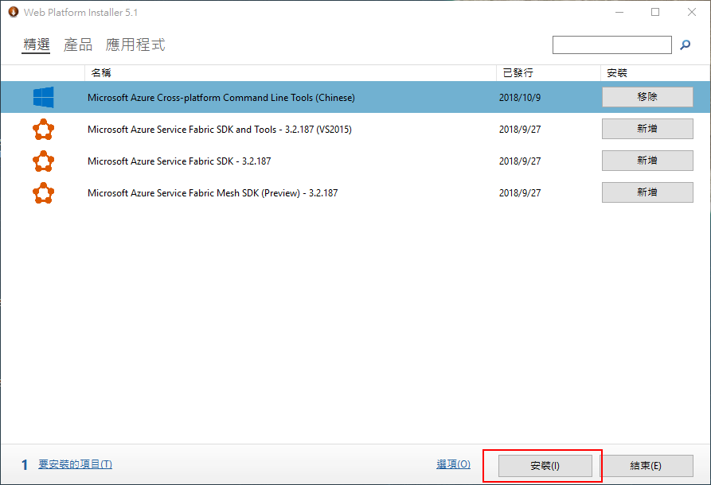Open the 選項(O) link
711x485 pixels.
[454, 464]
